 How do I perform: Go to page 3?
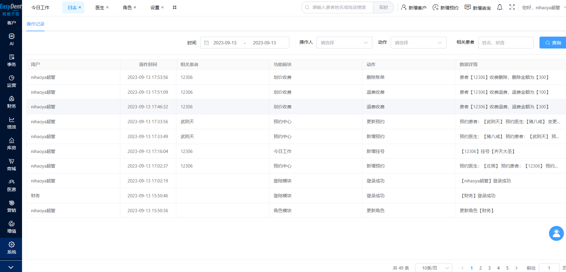[x=489, y=268]
